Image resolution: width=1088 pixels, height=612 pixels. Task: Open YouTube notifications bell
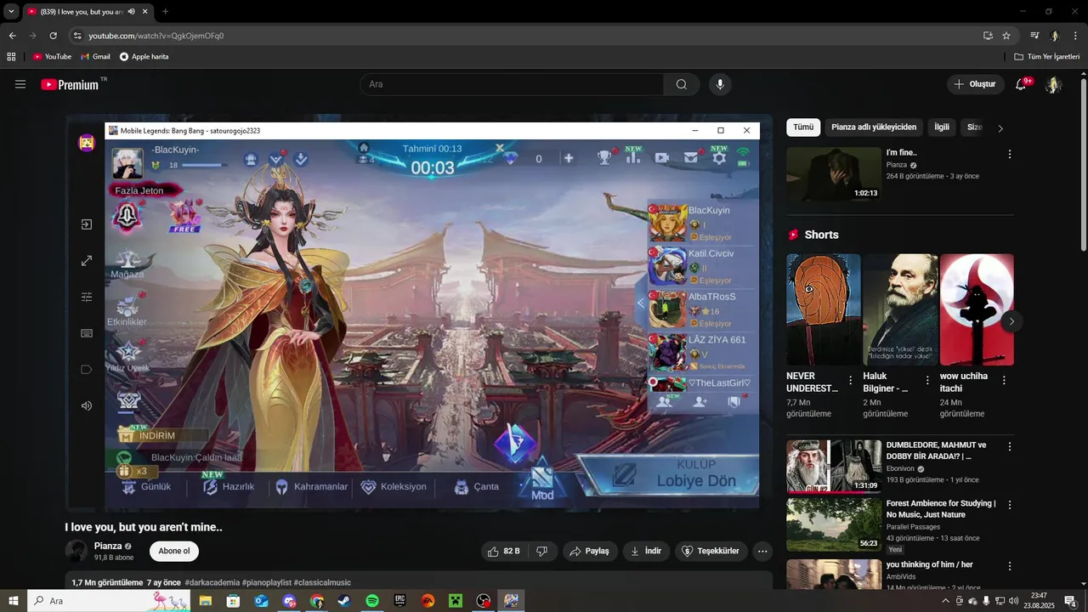pos(1021,84)
